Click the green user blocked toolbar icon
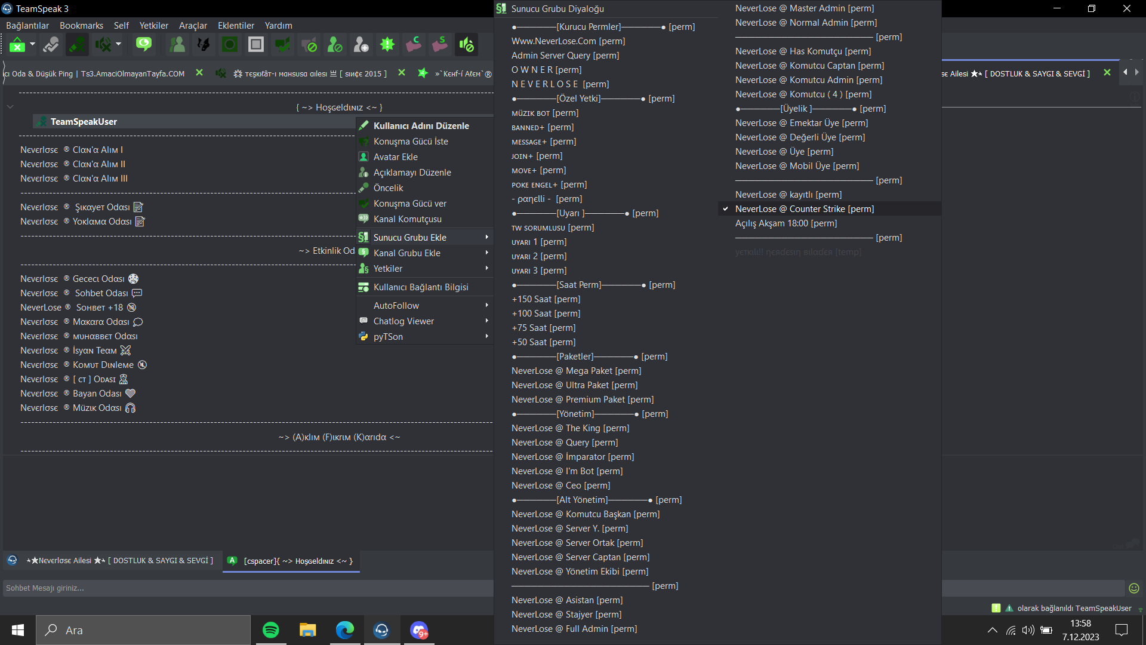 (x=335, y=45)
